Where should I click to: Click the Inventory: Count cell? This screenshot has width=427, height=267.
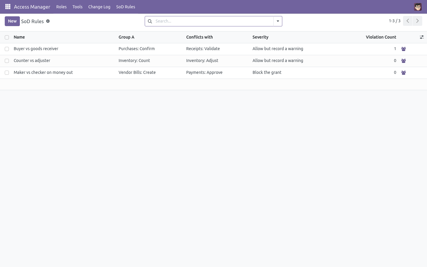[134, 61]
